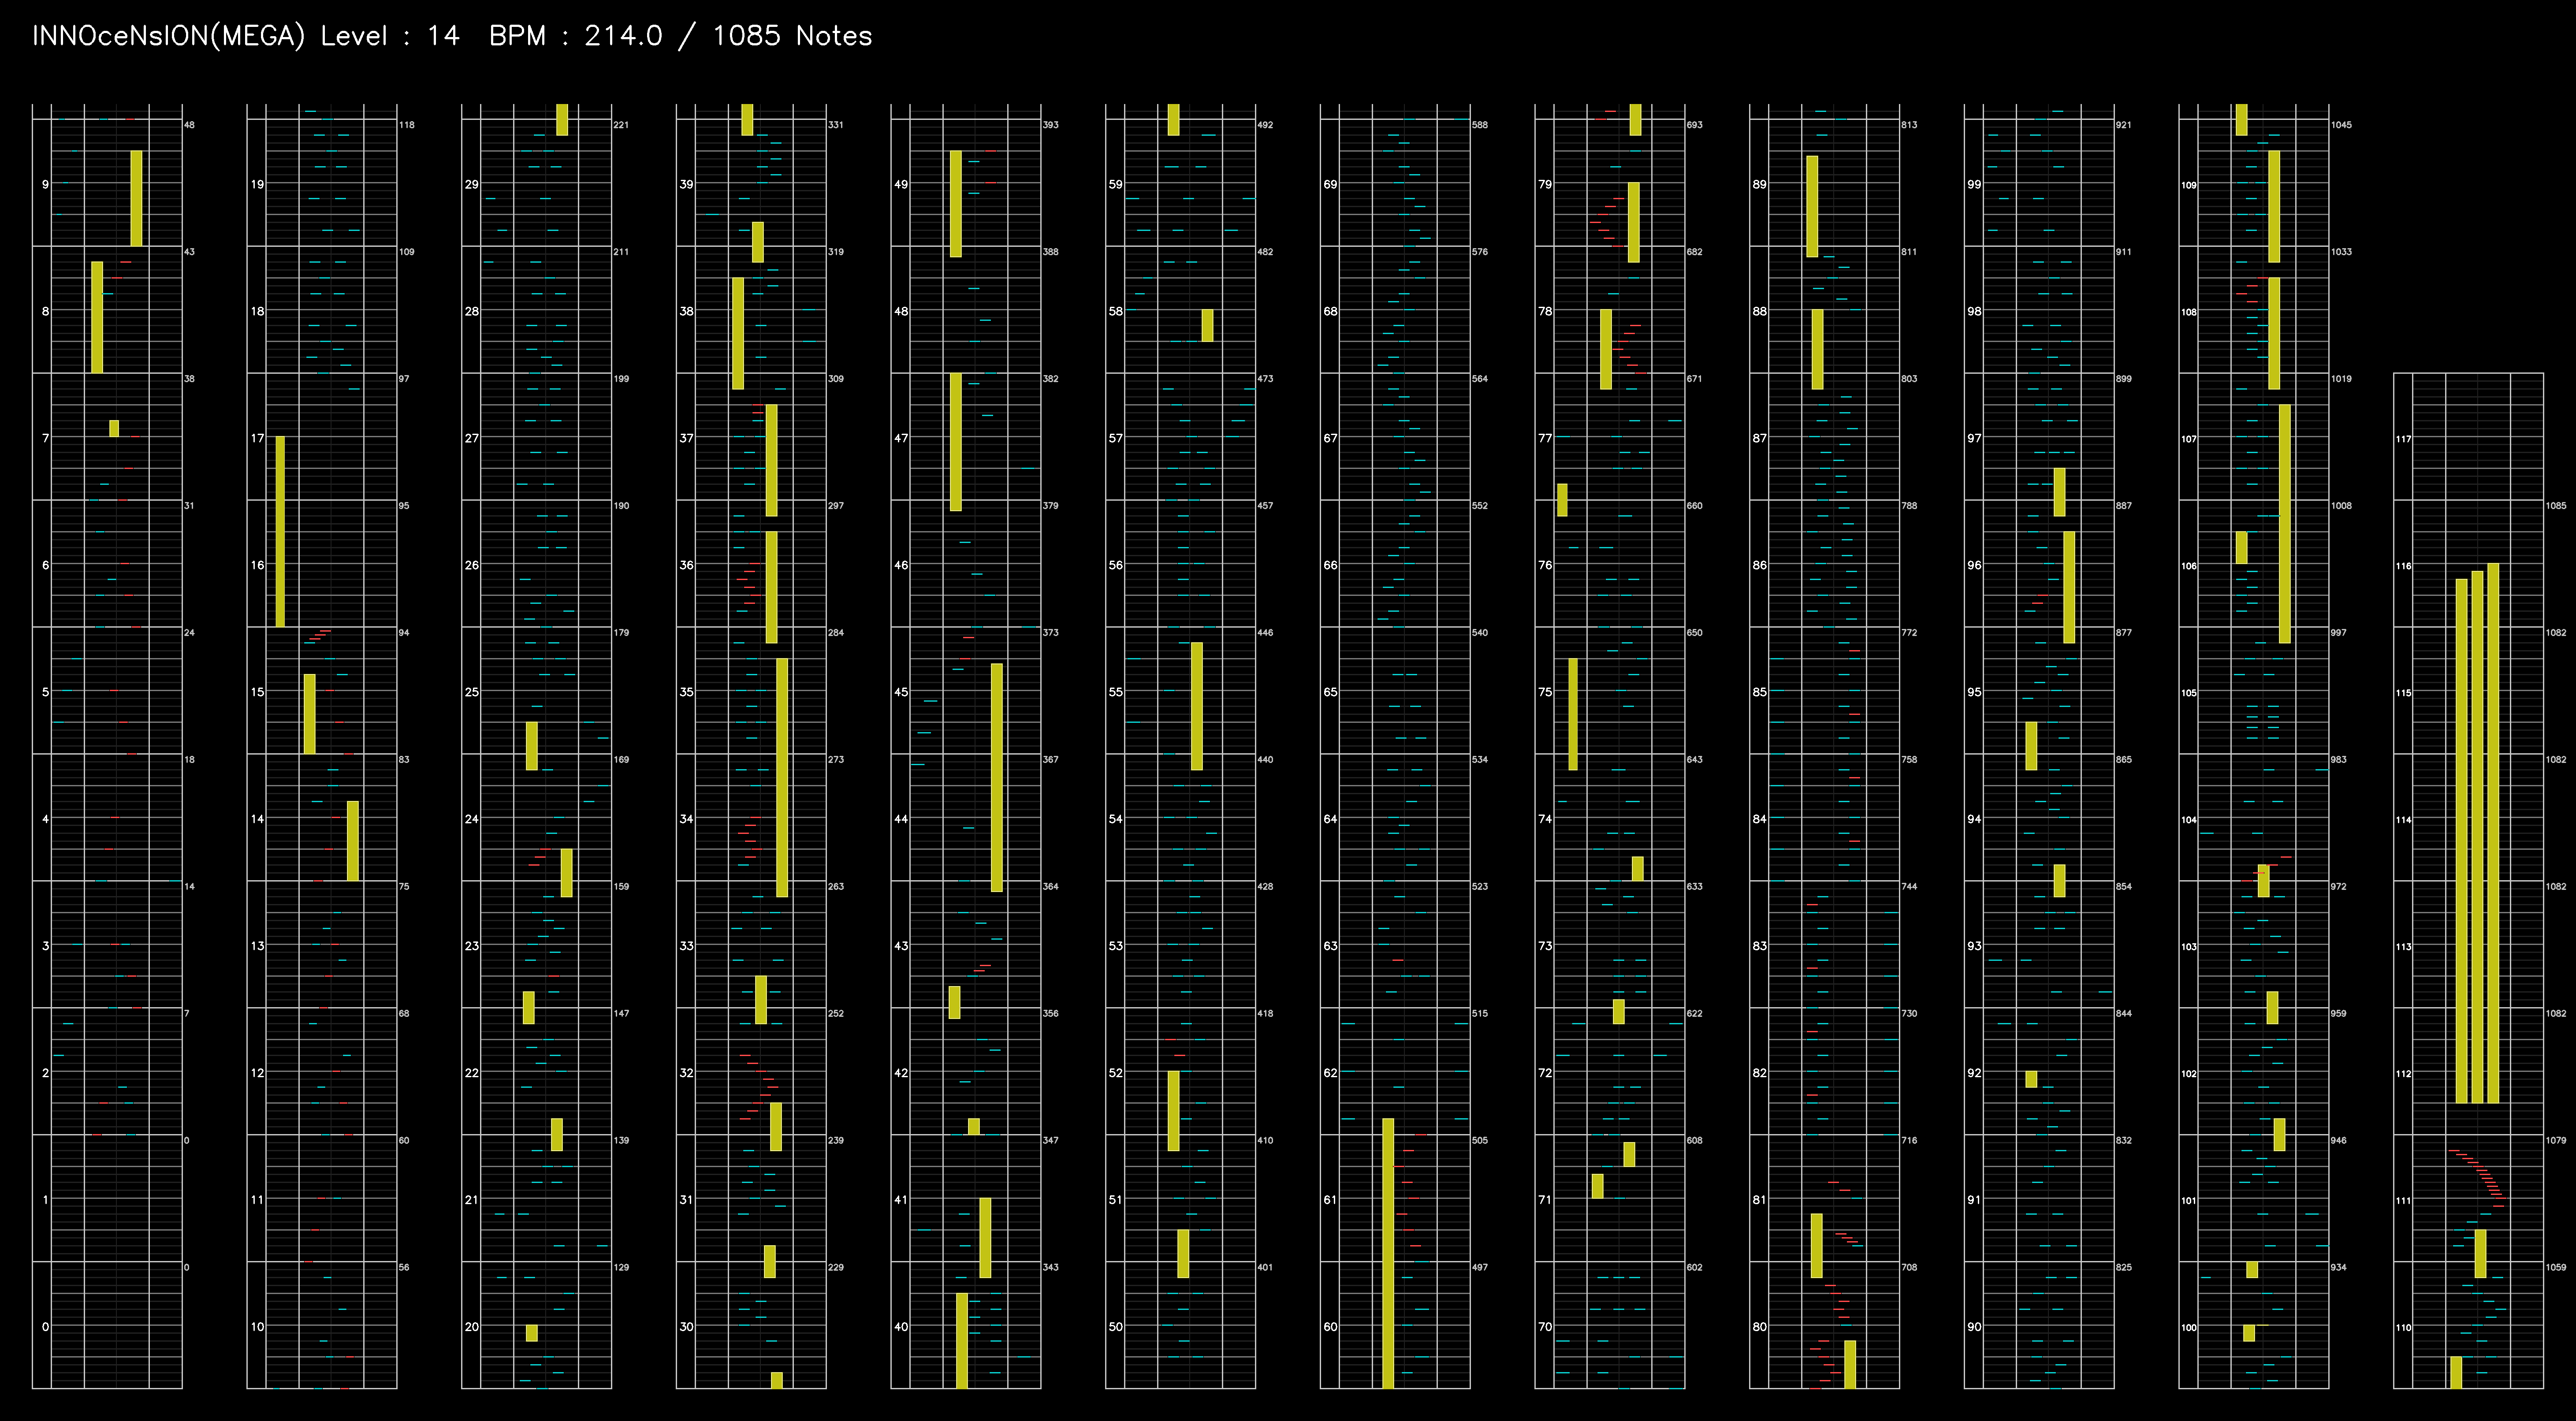This screenshot has height=1421, width=2576.
Task: Select the hold note in measure 49
Action: (x=956, y=204)
